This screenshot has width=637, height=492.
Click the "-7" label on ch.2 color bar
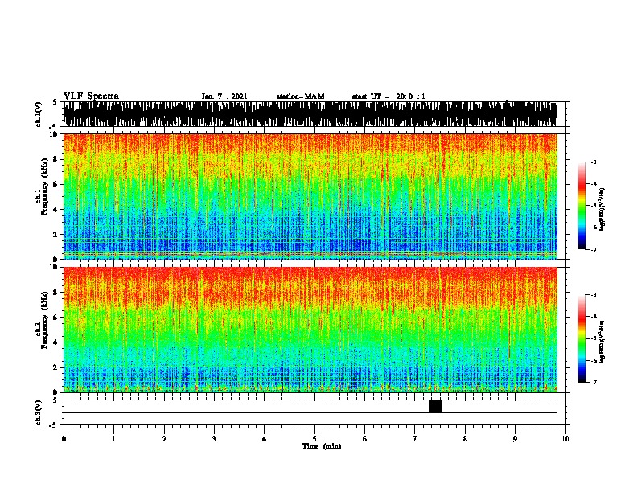(593, 383)
